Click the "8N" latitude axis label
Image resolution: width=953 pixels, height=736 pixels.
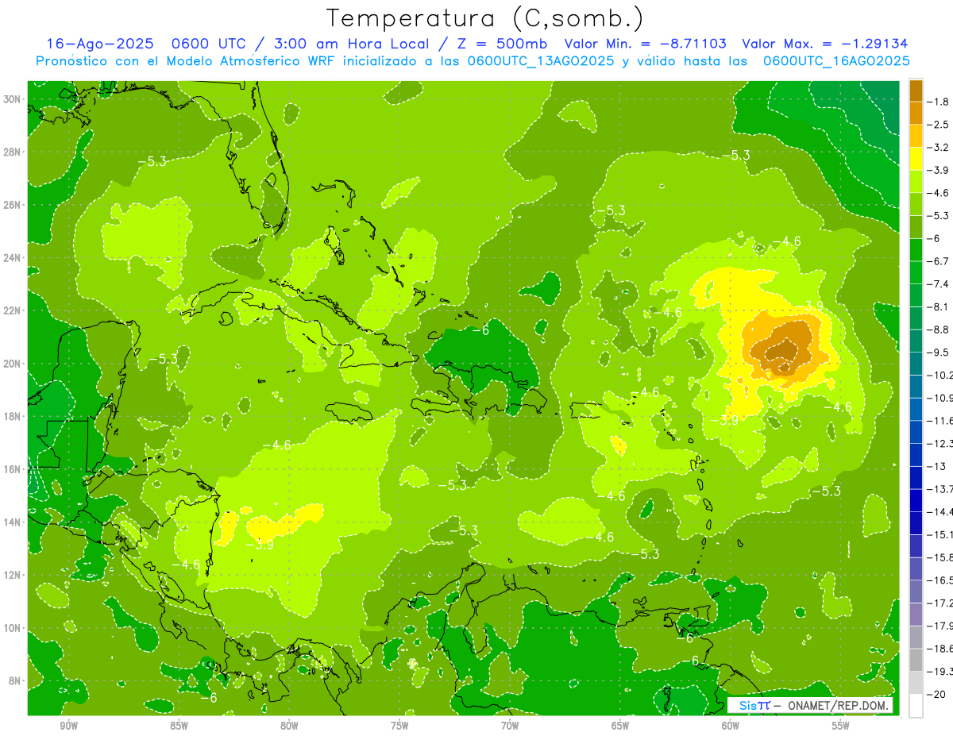[x=14, y=680]
